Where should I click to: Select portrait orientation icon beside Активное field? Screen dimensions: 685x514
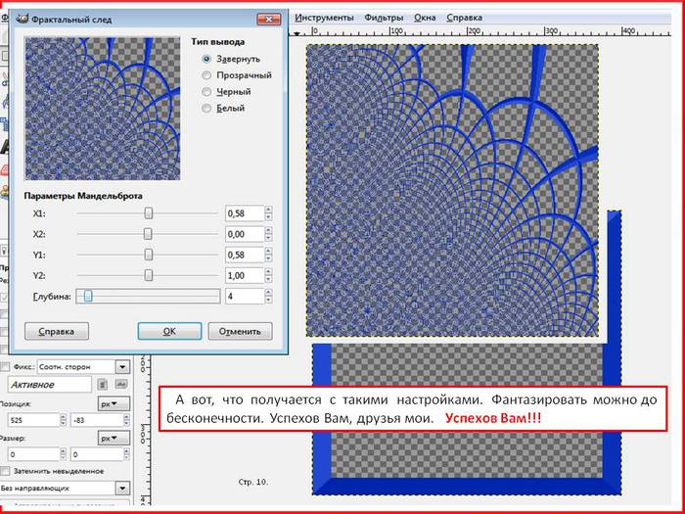coord(103,384)
